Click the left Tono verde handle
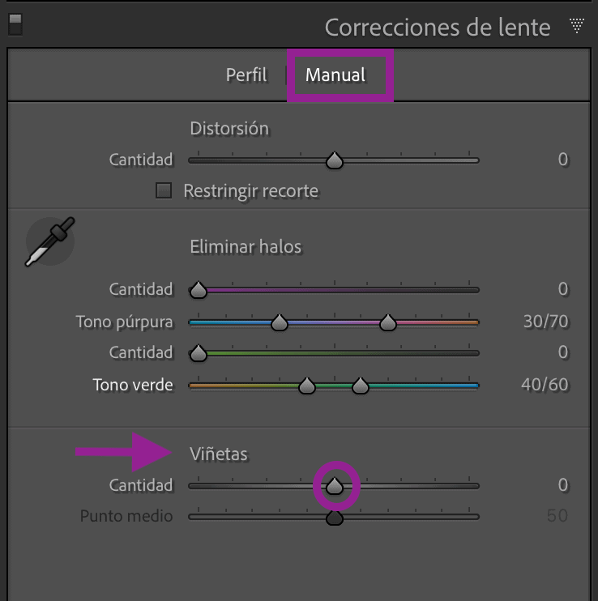The width and height of the screenshot is (598, 601). tap(306, 386)
